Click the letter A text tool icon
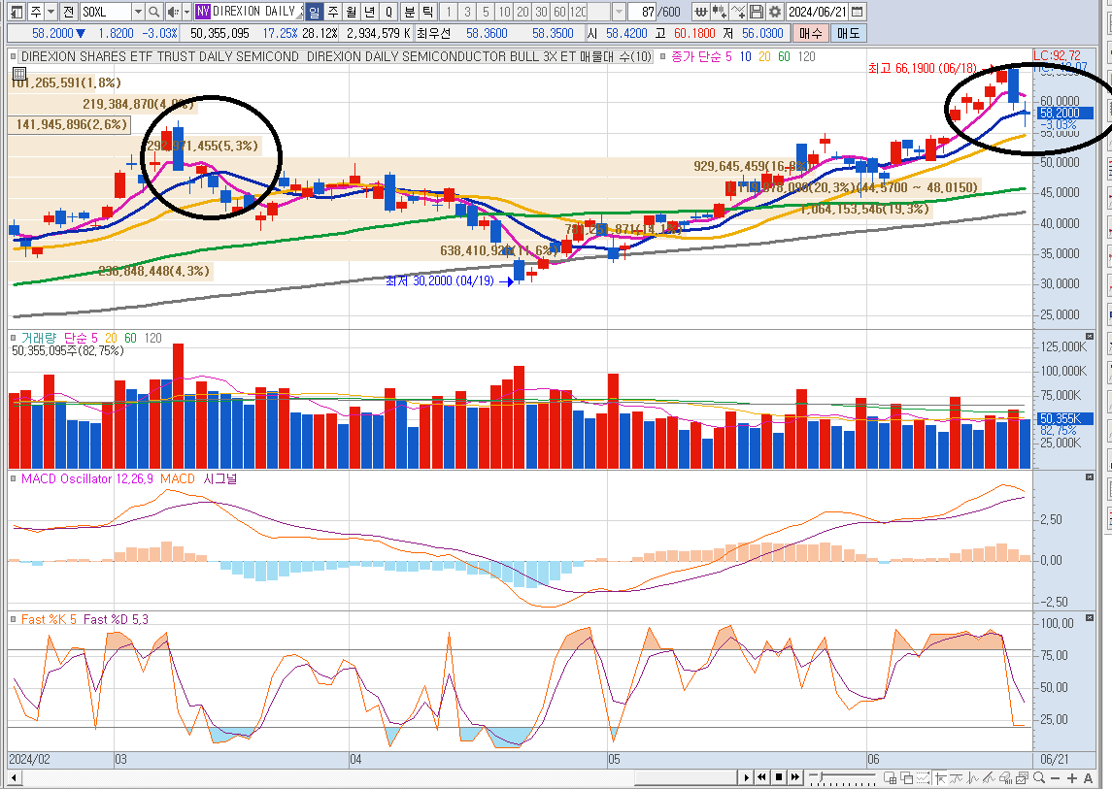This screenshot has height=789, width=1112. click(1088, 777)
